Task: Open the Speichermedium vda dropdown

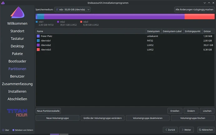Action: click(72, 9)
